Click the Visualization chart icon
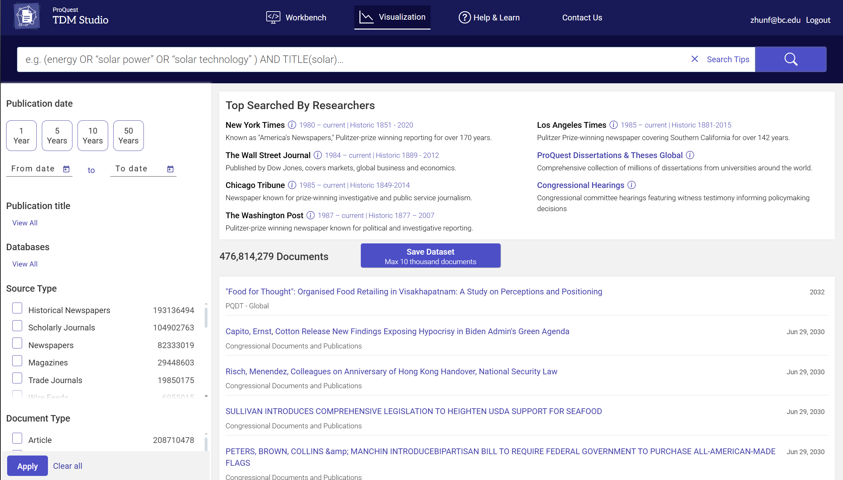 (366, 17)
